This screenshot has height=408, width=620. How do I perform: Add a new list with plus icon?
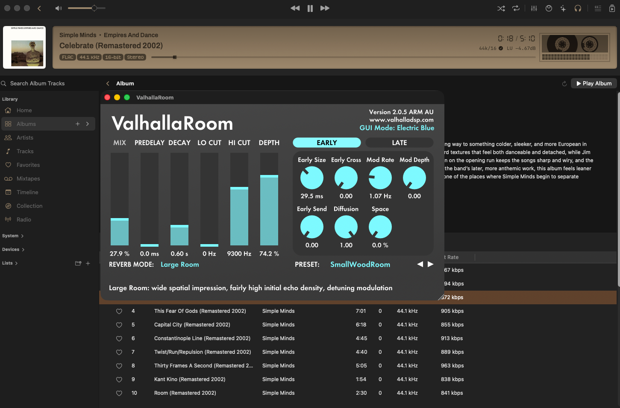click(88, 263)
